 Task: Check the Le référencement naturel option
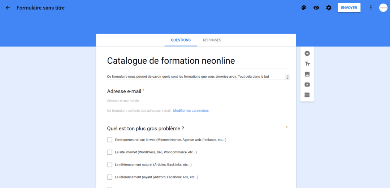tap(110, 164)
